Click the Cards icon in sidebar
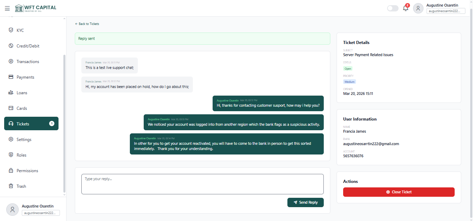Image resolution: width=473 pixels, height=221 pixels. [11, 108]
